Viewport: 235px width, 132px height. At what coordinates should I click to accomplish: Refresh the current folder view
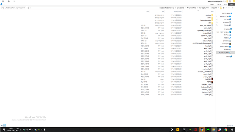tap(29, 8)
